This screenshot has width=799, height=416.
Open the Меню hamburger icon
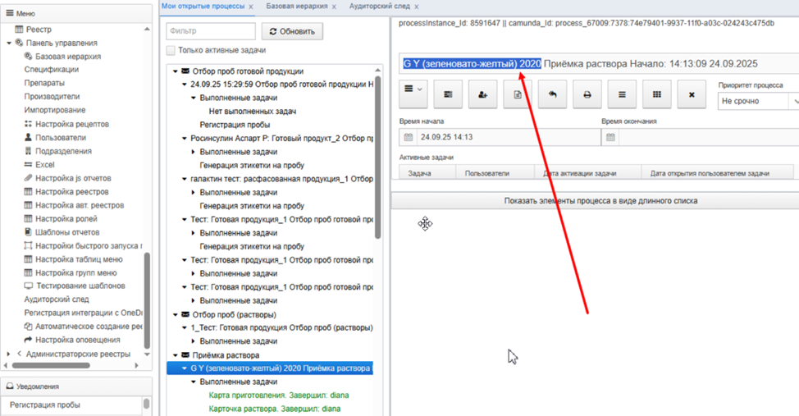point(9,13)
